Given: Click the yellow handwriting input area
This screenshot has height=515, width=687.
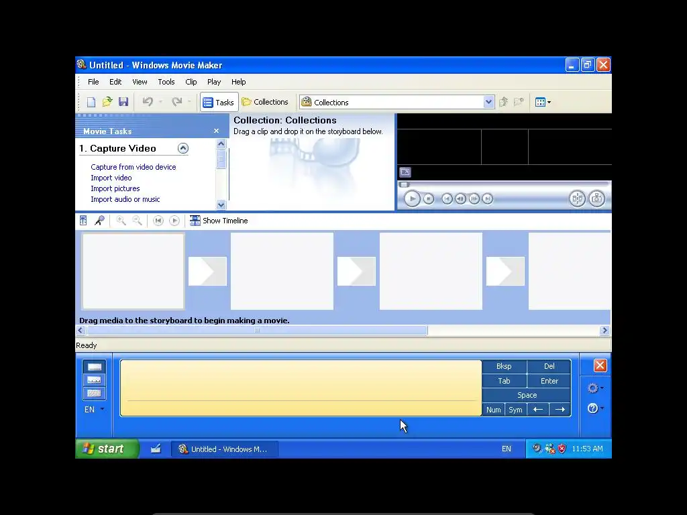Looking at the screenshot, I should point(301,388).
